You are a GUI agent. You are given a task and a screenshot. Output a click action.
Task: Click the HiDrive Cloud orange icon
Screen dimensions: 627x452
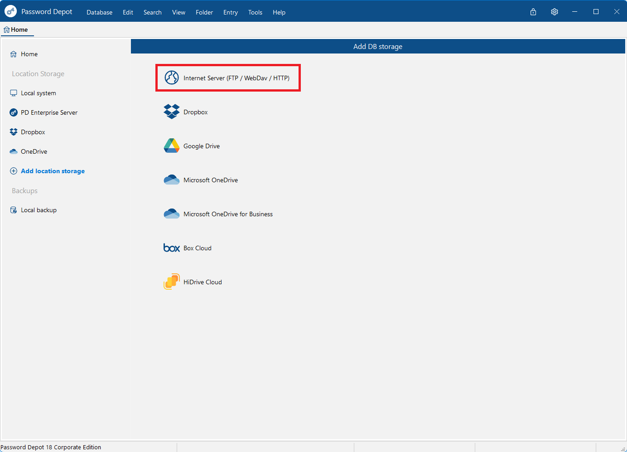click(x=172, y=282)
